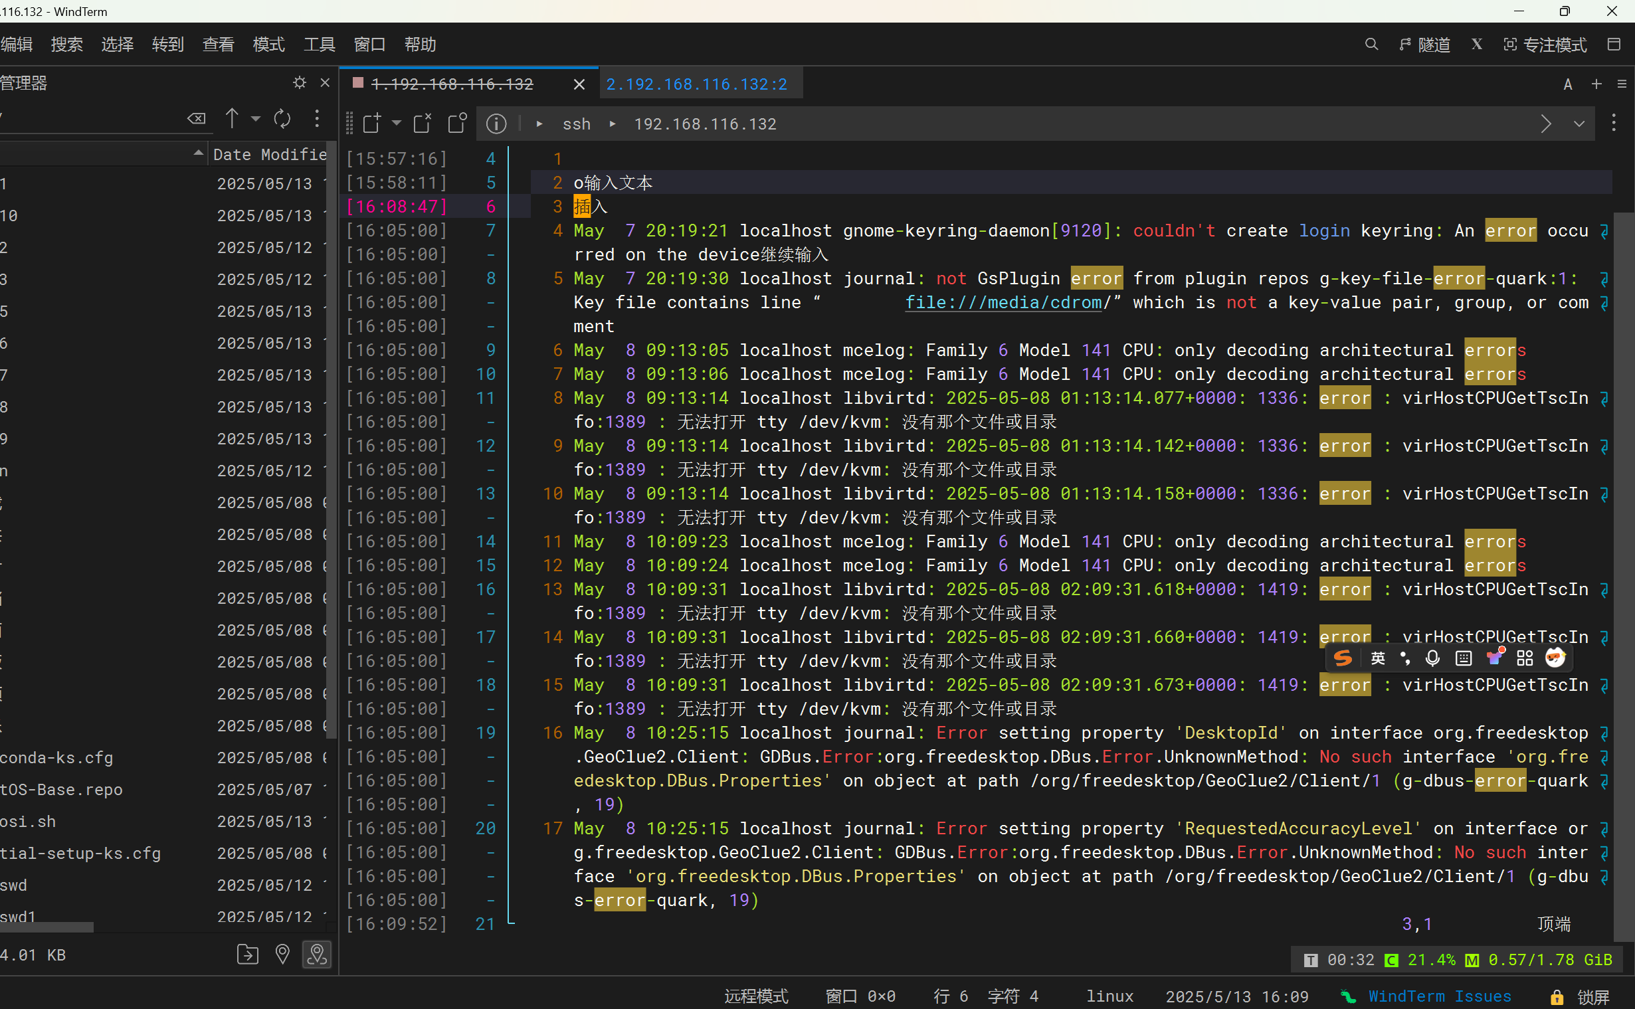Image resolution: width=1635 pixels, height=1009 pixels.
Task: Click the close session icon in the toolbar
Action: pos(422,124)
